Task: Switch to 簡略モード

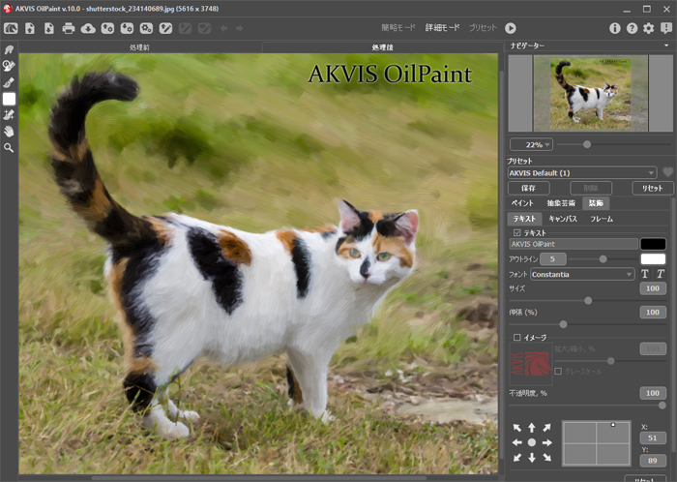Action: click(397, 28)
